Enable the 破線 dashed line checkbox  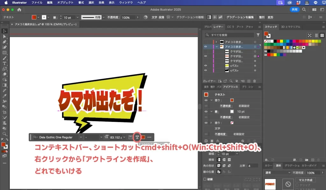click(205, 179)
